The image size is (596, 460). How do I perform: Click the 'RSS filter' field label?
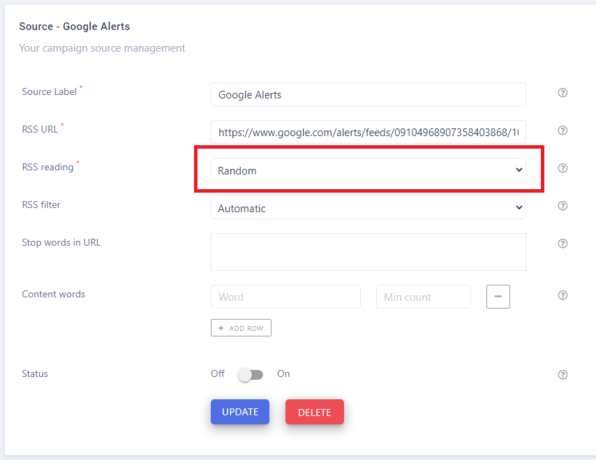click(41, 205)
